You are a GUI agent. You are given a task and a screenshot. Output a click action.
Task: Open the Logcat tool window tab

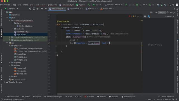tap(37, 97)
